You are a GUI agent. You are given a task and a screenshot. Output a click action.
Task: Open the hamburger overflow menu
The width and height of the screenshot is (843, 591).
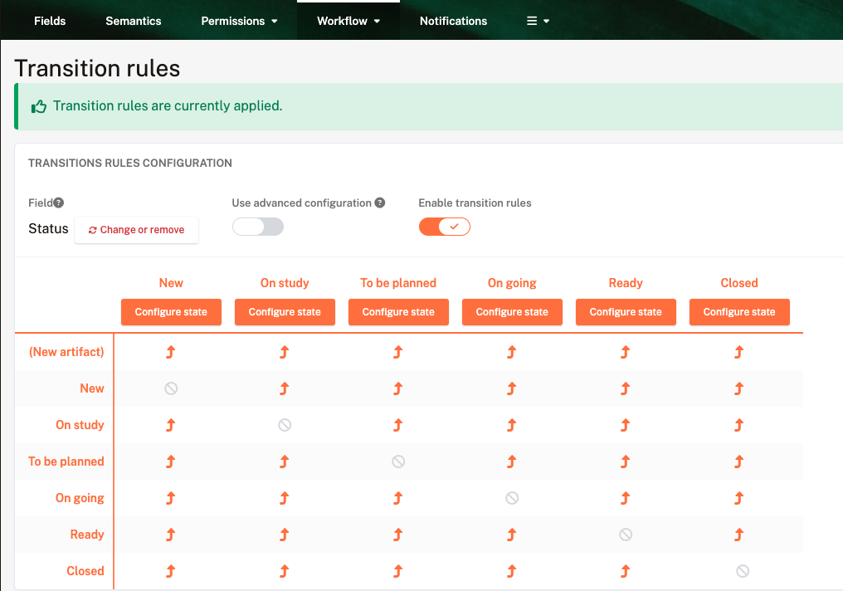tap(538, 21)
